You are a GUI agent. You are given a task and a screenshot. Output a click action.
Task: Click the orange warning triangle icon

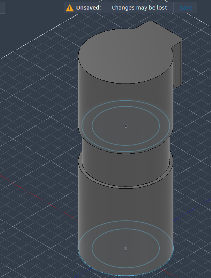(x=70, y=8)
